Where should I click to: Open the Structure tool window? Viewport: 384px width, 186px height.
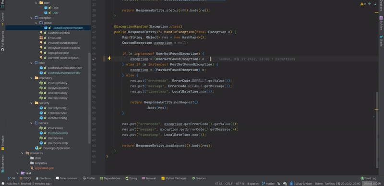pyautogui.click(x=2, y=143)
